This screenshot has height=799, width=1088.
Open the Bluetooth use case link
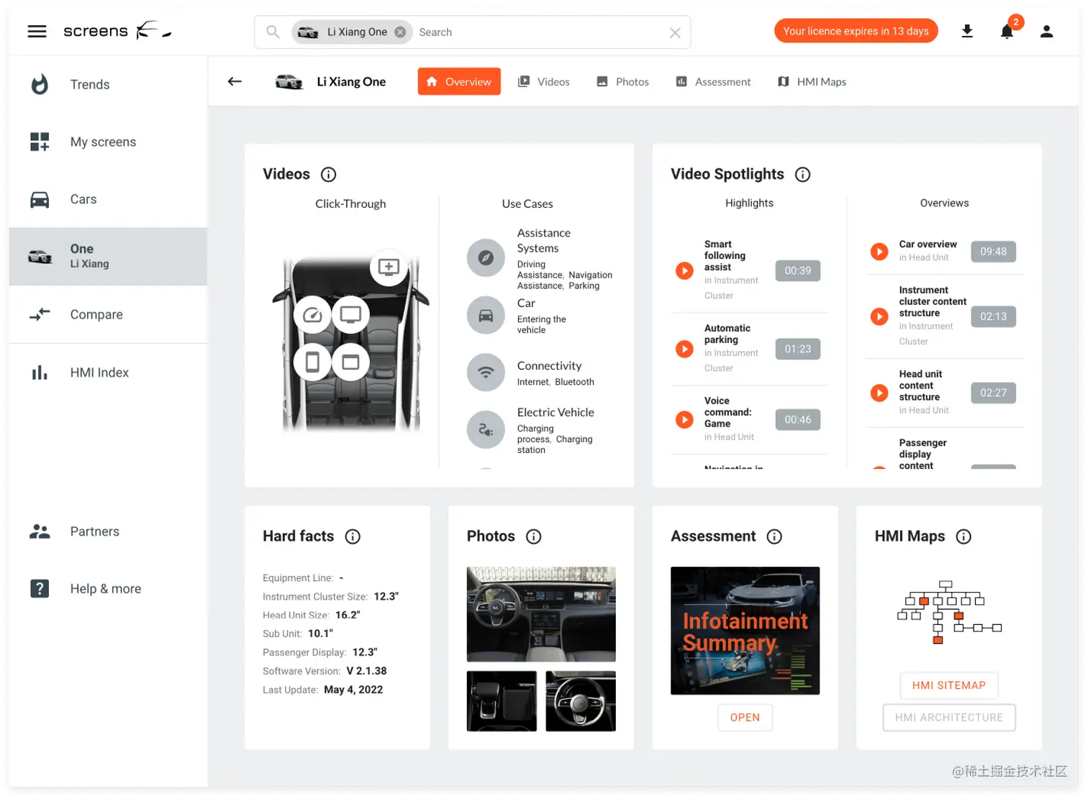click(x=574, y=383)
